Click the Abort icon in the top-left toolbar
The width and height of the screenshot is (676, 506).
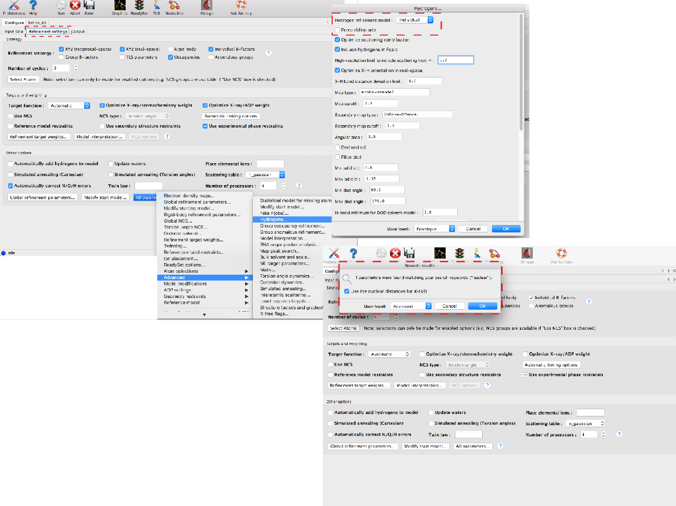[75, 5]
